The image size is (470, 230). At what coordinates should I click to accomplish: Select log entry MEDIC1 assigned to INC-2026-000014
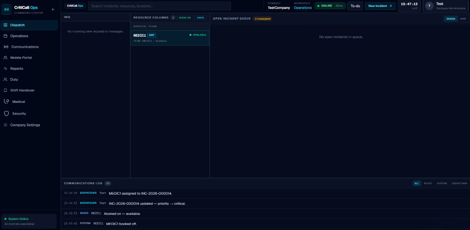click(x=265, y=193)
